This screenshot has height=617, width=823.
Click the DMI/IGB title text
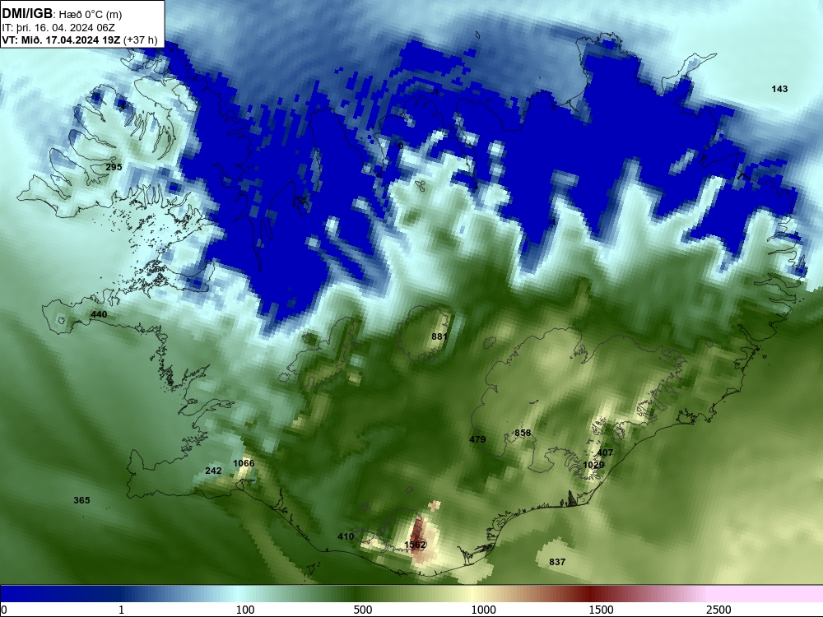coord(27,14)
